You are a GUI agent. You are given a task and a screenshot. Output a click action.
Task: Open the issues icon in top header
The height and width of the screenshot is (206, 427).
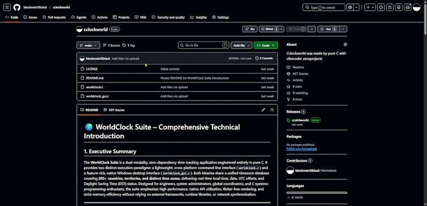381,7
